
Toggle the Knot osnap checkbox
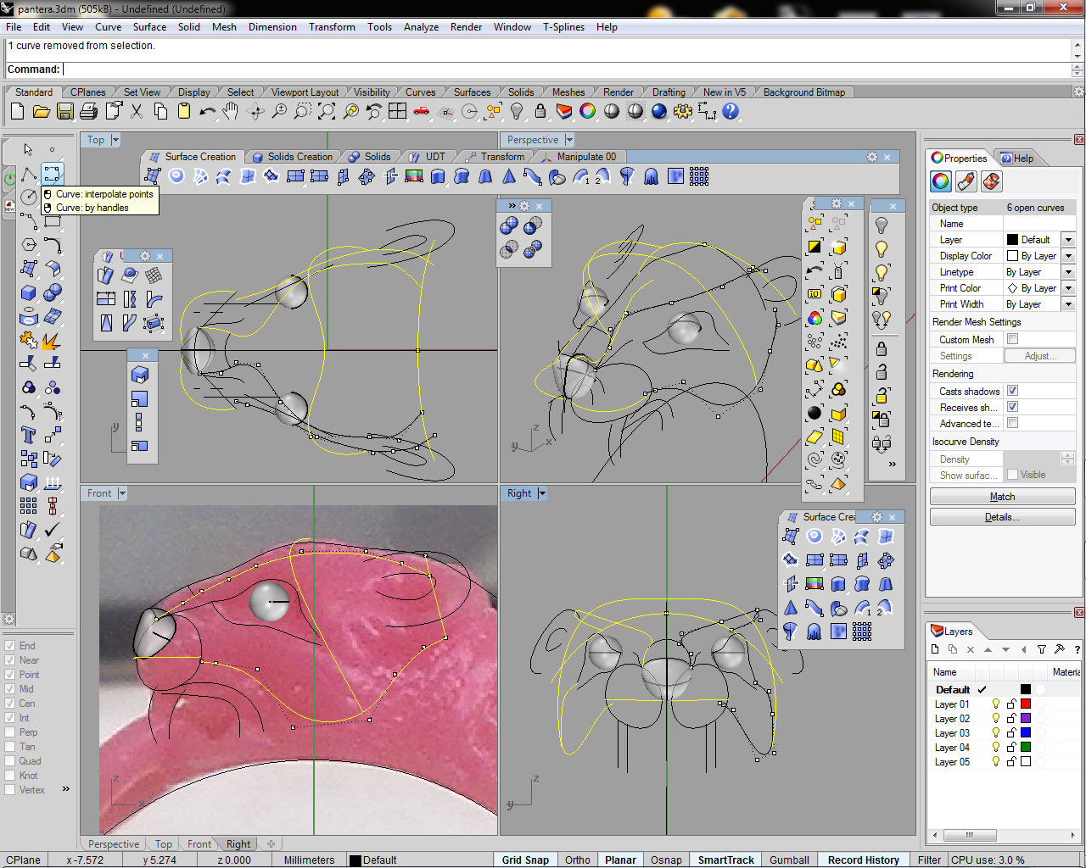(x=10, y=776)
